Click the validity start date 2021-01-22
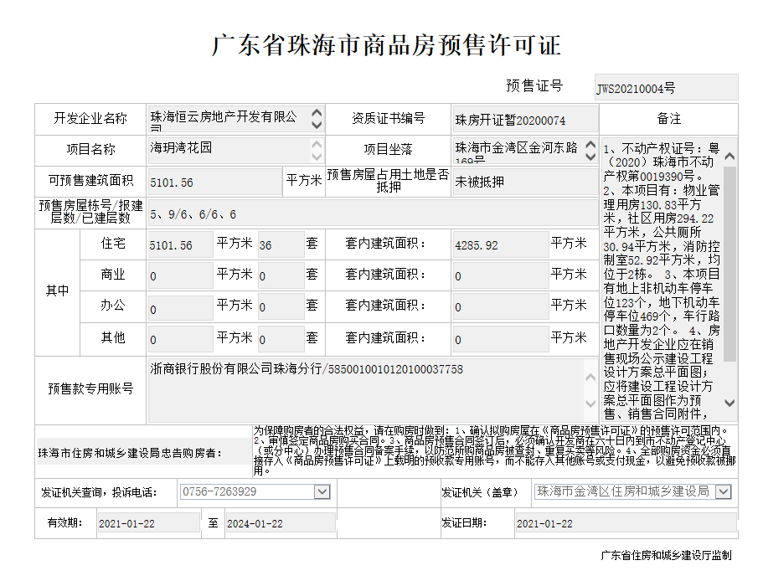Viewport: 763px width, 581px height. 147,523
